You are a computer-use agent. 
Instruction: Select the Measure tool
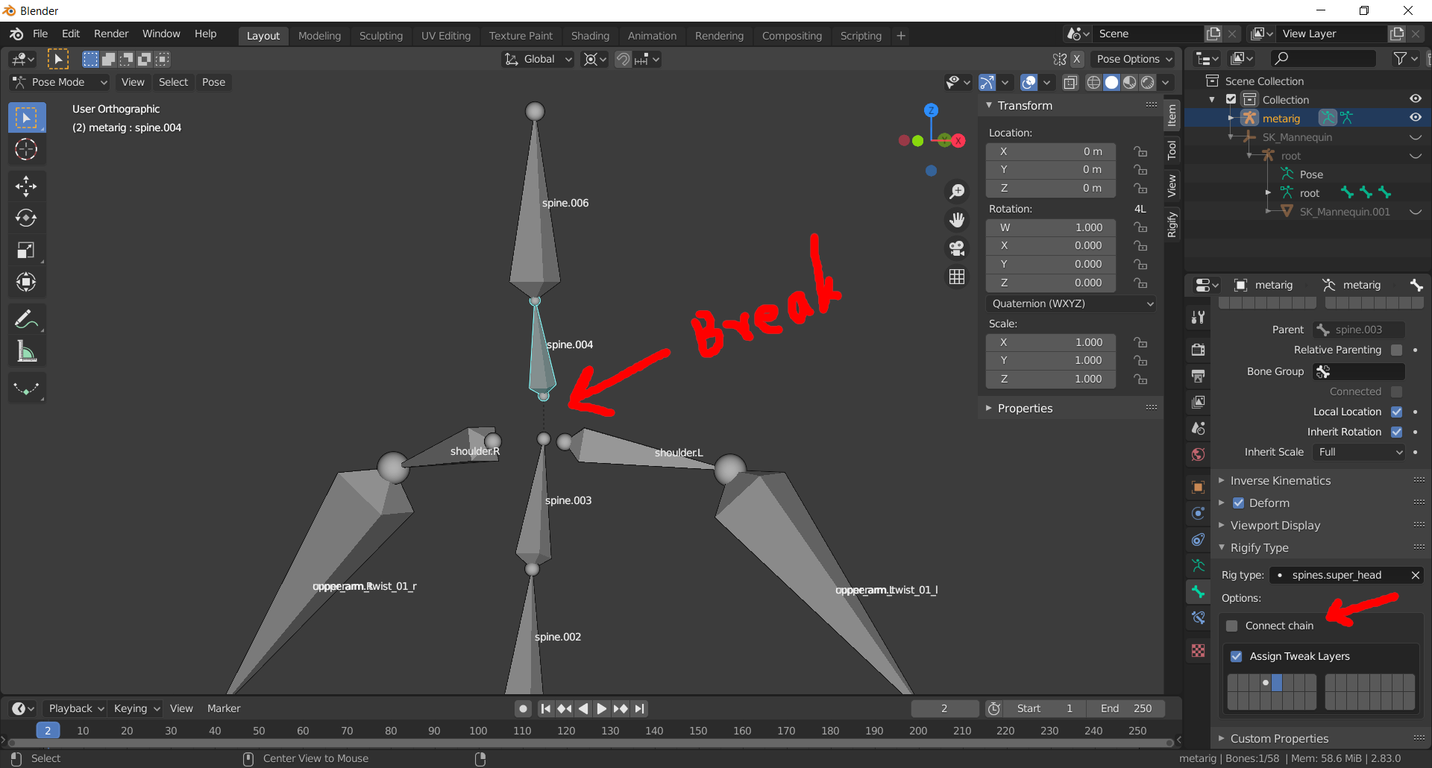coord(26,351)
